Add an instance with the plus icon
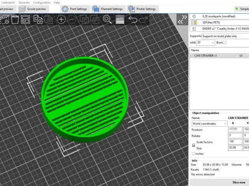This screenshot has height=186, width=249. 61,19
